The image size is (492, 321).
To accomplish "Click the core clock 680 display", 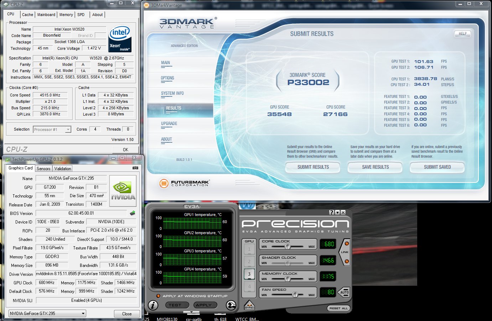I will click(328, 244).
